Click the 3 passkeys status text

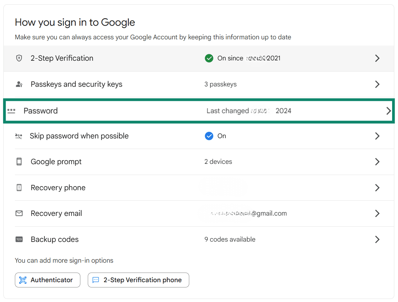221,84
